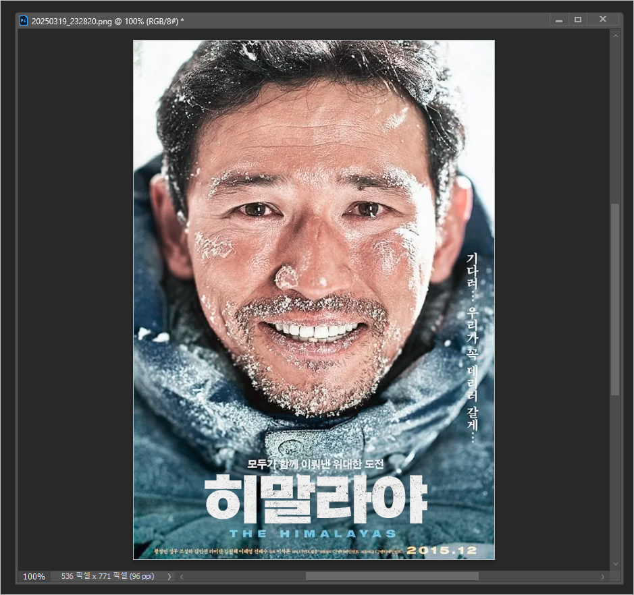Minimize the document window
The width and height of the screenshot is (634, 595).
pos(559,20)
